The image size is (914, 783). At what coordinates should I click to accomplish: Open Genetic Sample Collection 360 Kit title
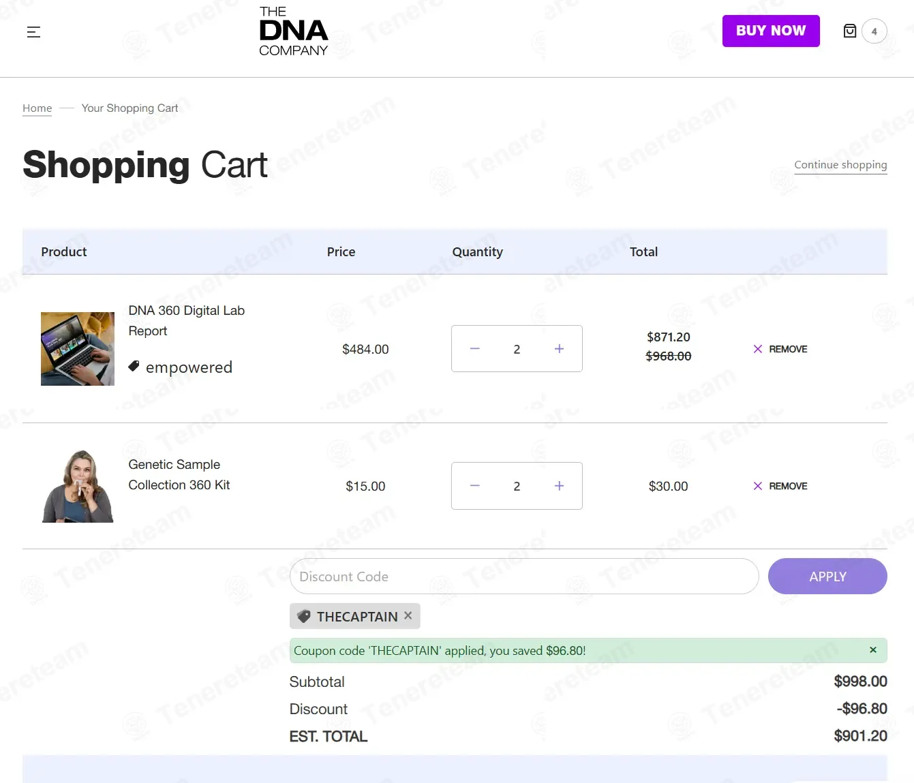(179, 474)
